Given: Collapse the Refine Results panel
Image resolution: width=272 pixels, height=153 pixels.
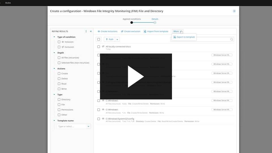Looking at the screenshot, I should click(91, 31).
